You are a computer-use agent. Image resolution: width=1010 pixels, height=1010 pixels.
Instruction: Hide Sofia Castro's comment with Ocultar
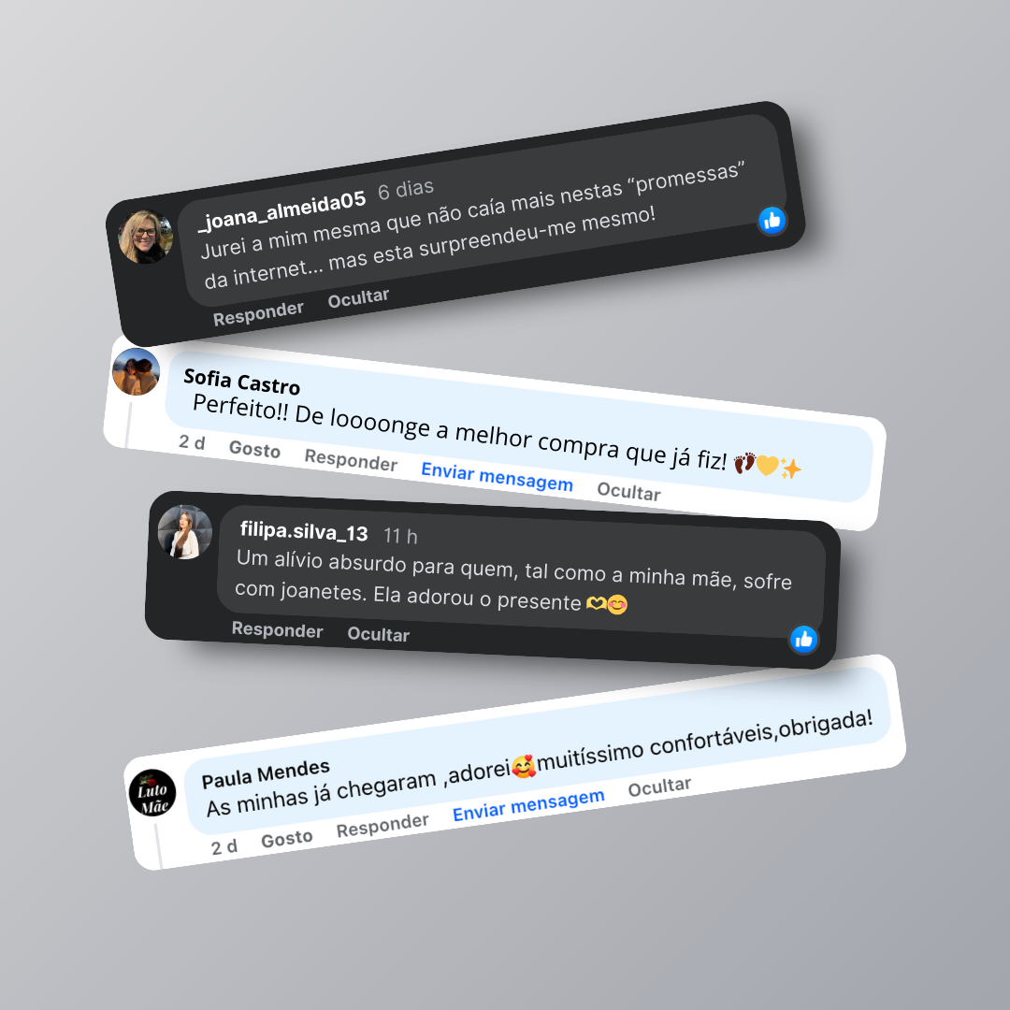click(628, 492)
